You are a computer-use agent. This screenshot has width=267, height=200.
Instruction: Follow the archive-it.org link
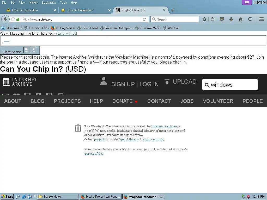click(153, 139)
